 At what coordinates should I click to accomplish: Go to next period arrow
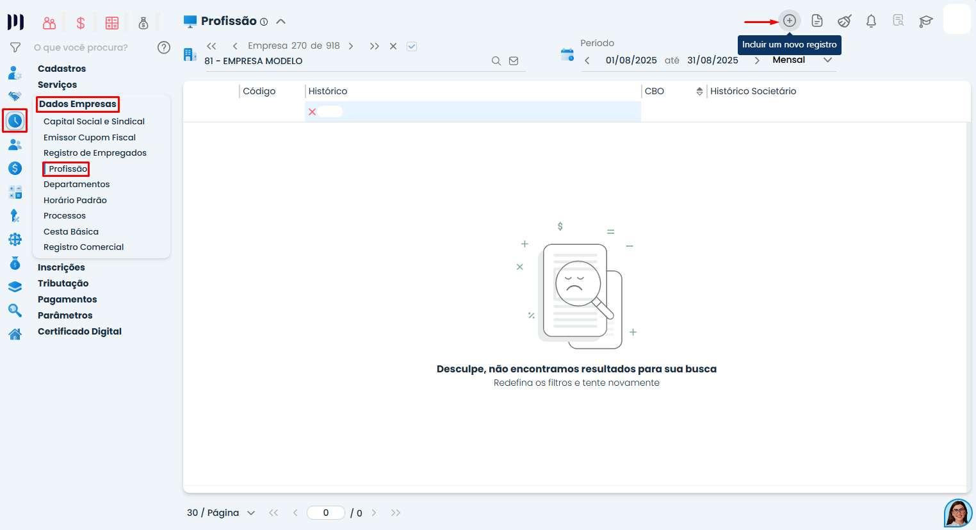click(757, 60)
